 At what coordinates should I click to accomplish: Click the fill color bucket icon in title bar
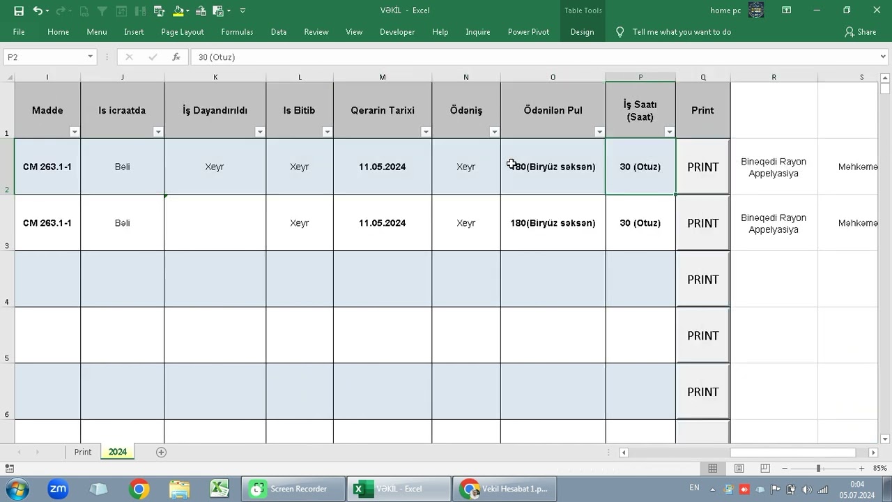pyautogui.click(x=178, y=10)
